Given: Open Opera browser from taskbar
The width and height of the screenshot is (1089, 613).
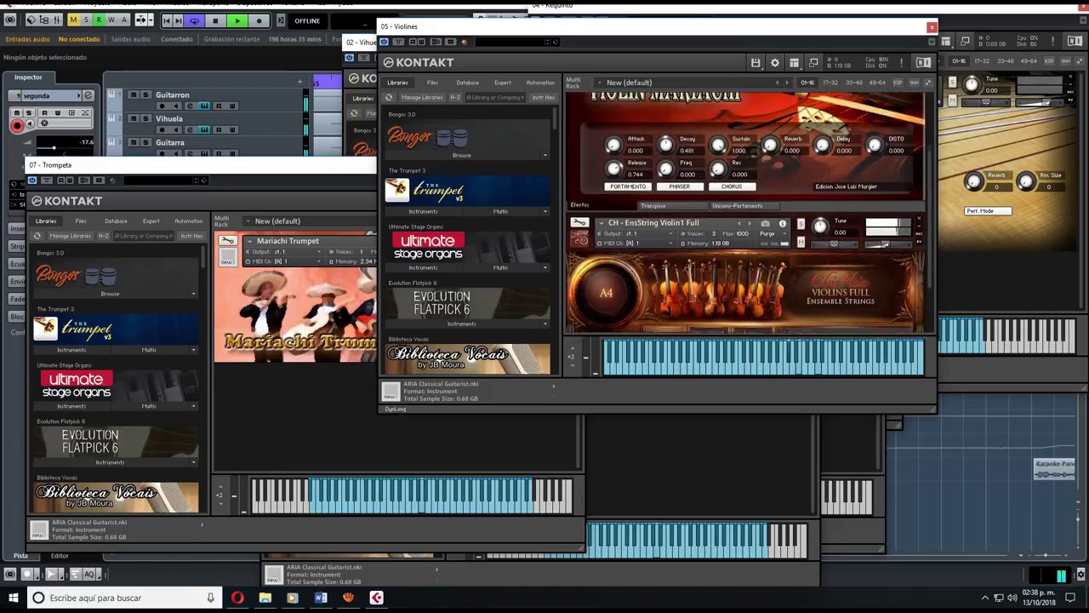Looking at the screenshot, I should pos(237,598).
